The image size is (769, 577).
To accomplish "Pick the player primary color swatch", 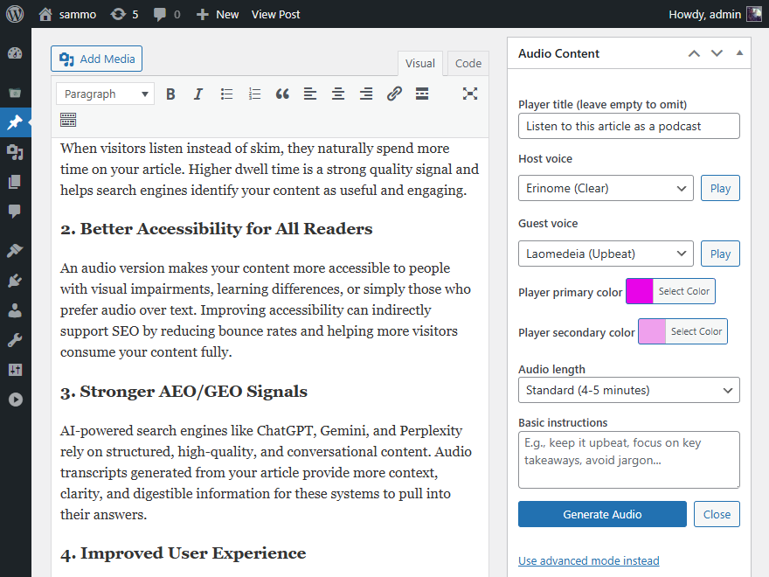I will 640,291.
